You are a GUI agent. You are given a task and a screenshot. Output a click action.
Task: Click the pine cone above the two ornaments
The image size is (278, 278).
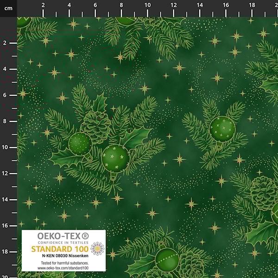(96, 122)
